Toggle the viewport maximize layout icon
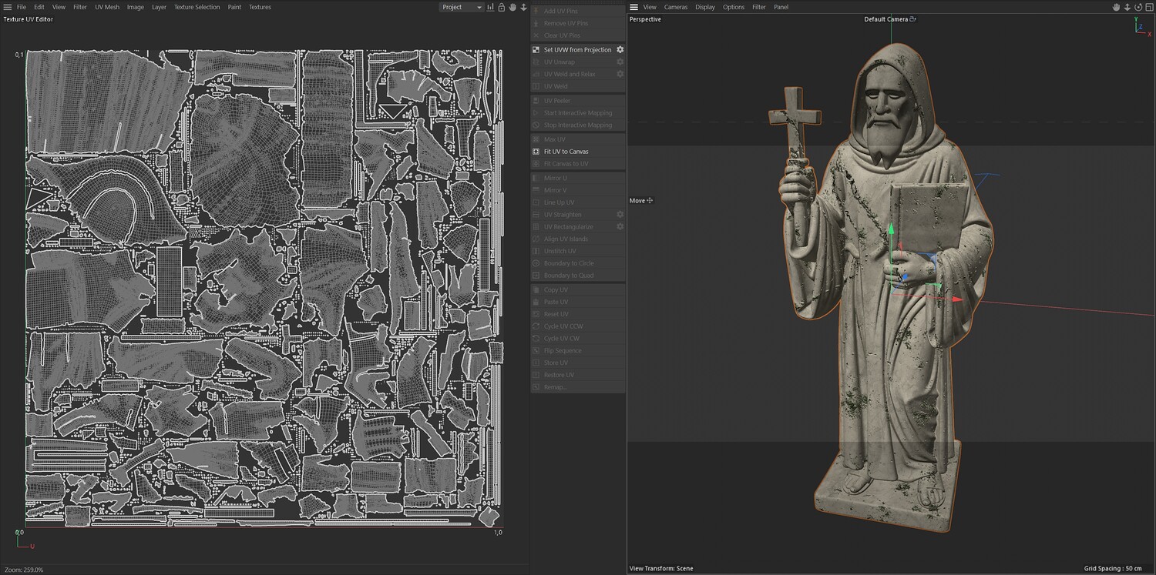This screenshot has width=1156, height=575. pos(1149,7)
